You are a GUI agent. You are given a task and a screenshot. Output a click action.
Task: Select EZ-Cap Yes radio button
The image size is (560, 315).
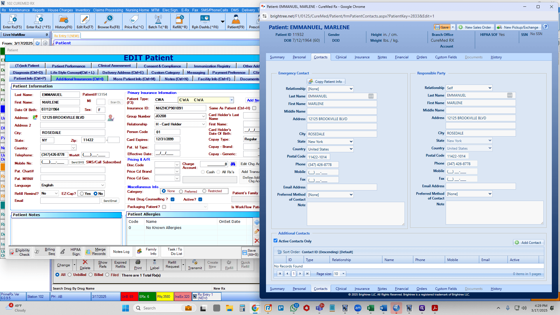(x=82, y=194)
